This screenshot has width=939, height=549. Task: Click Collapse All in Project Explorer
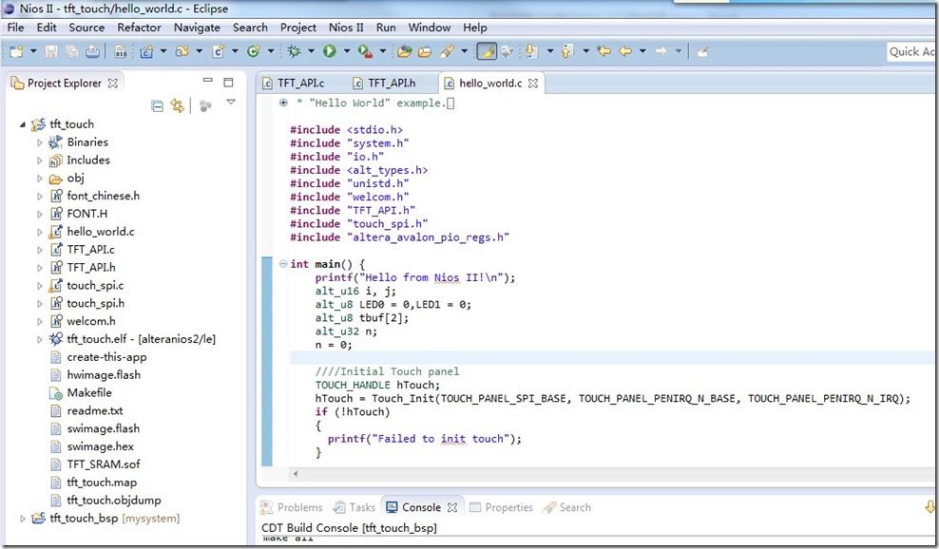(158, 106)
